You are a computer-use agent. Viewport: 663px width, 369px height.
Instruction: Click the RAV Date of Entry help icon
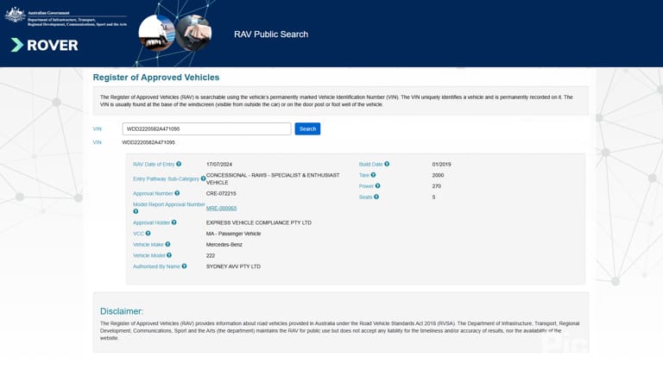pyautogui.click(x=179, y=164)
